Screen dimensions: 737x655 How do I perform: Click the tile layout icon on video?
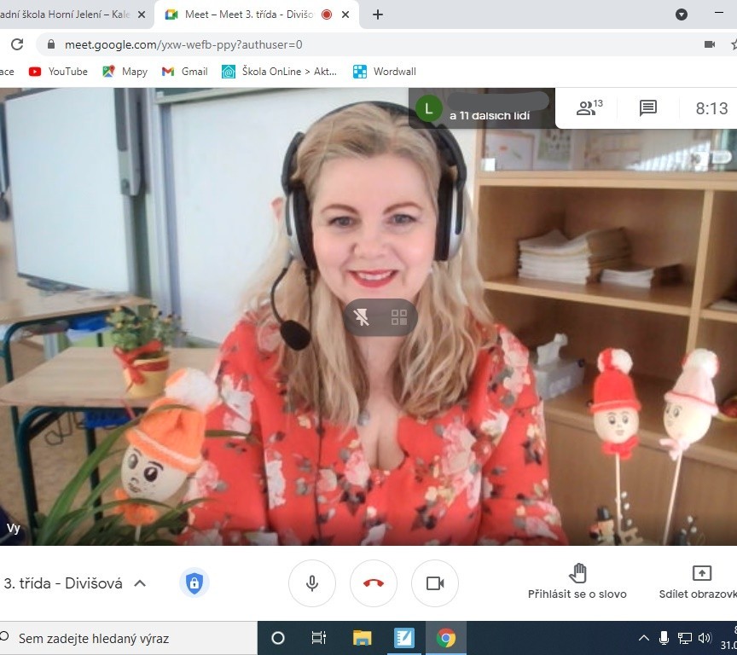[x=399, y=318]
